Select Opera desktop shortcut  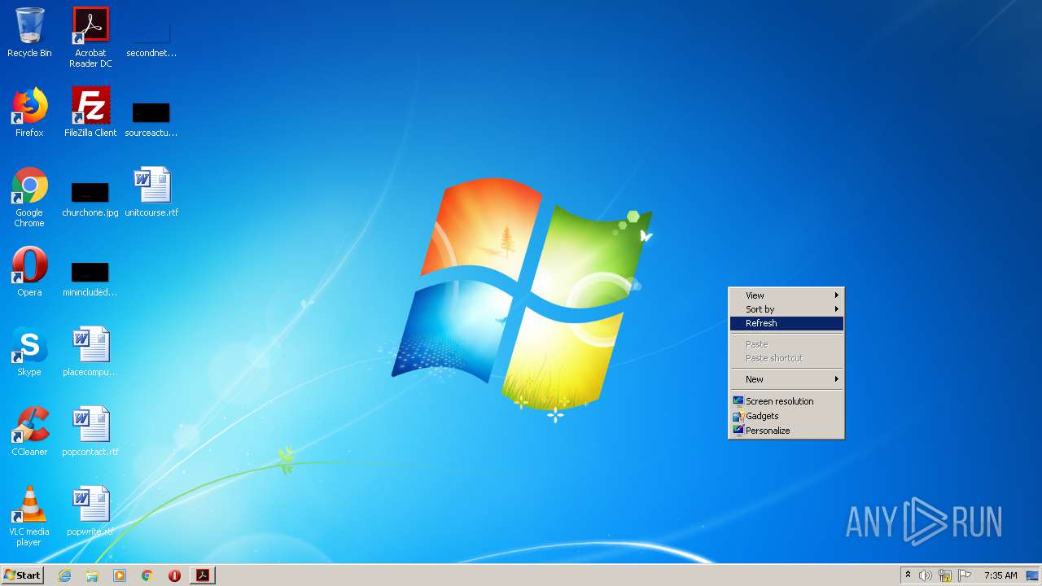pyautogui.click(x=29, y=272)
